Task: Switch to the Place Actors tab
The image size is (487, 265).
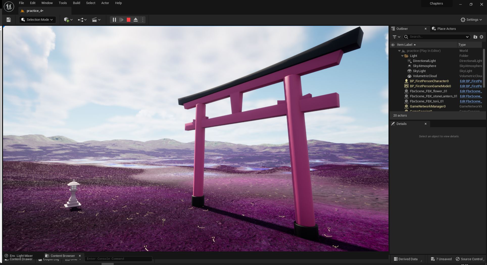Action: point(446,29)
